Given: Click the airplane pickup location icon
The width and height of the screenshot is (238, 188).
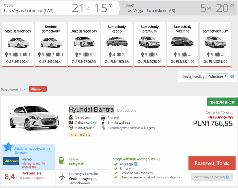Looking at the screenshot, I should (62, 176).
